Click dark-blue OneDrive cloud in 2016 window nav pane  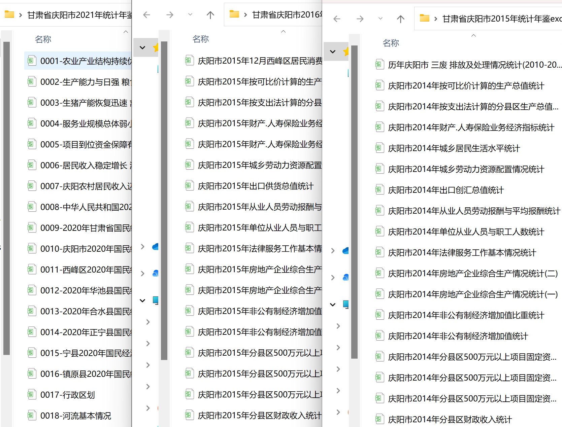[x=155, y=247]
